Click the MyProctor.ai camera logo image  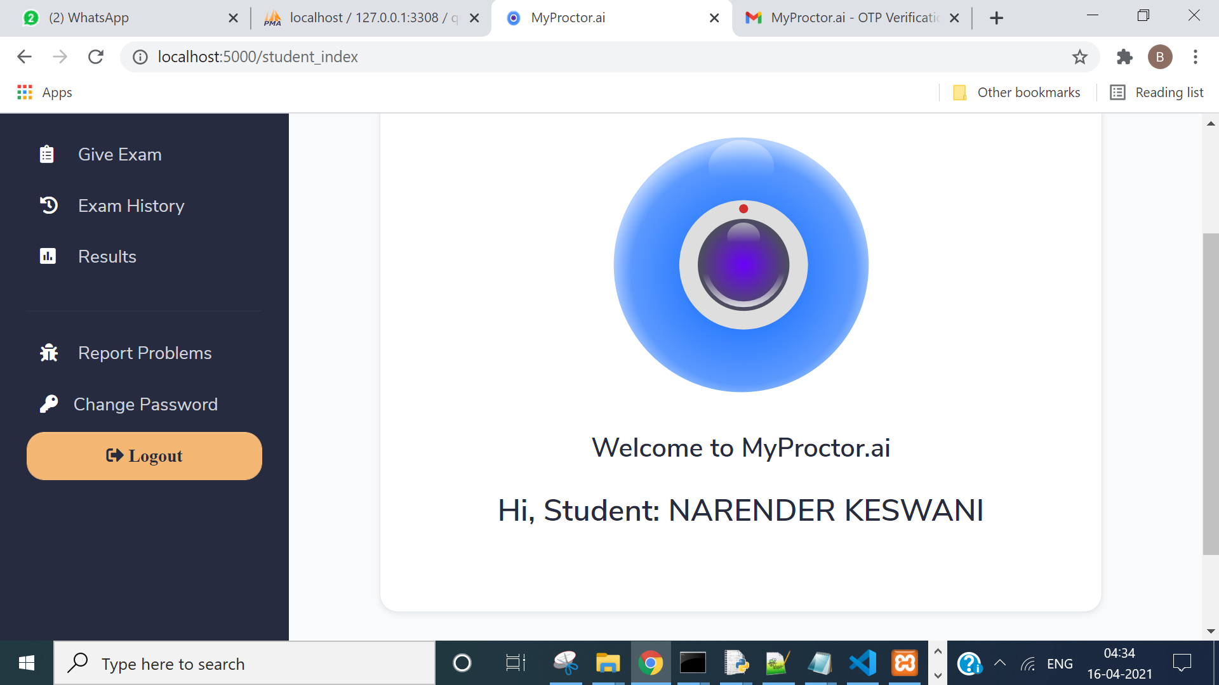click(x=741, y=264)
